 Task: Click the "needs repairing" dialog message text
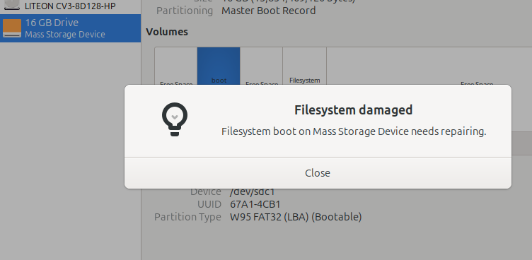(x=354, y=131)
